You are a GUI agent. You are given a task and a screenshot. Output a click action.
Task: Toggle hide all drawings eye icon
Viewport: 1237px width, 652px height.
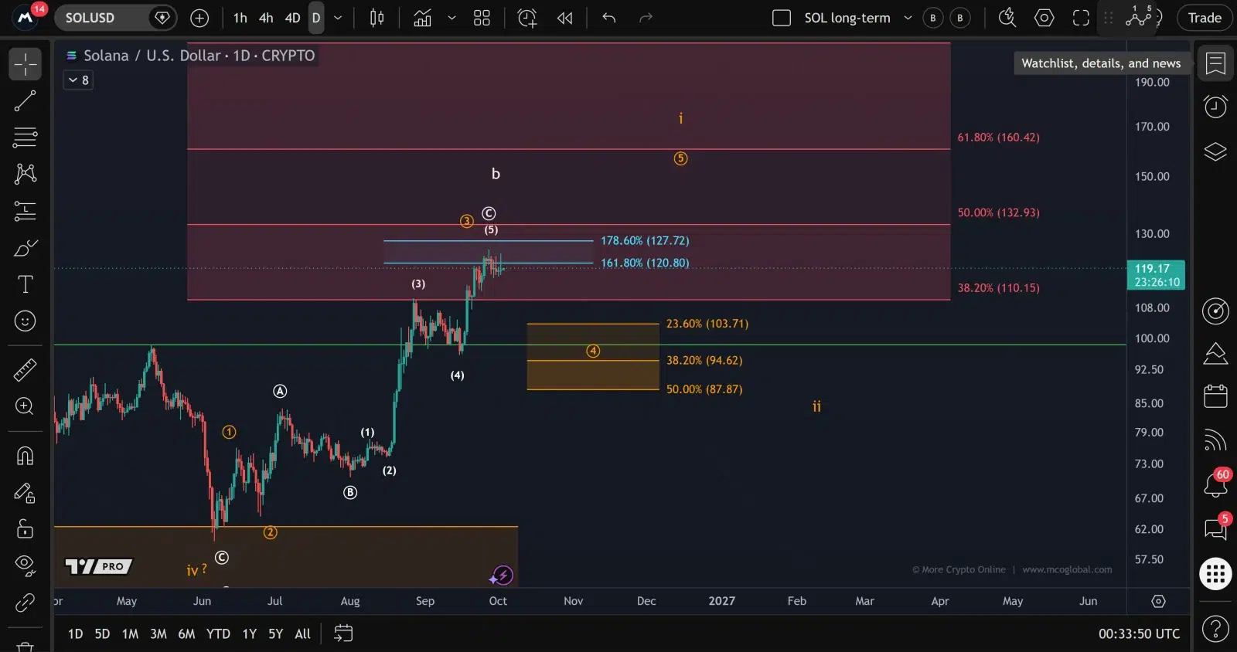click(26, 565)
